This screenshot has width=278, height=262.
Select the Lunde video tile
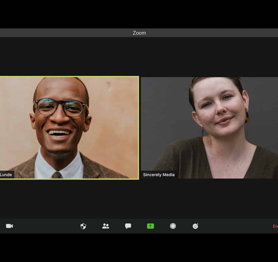click(69, 128)
